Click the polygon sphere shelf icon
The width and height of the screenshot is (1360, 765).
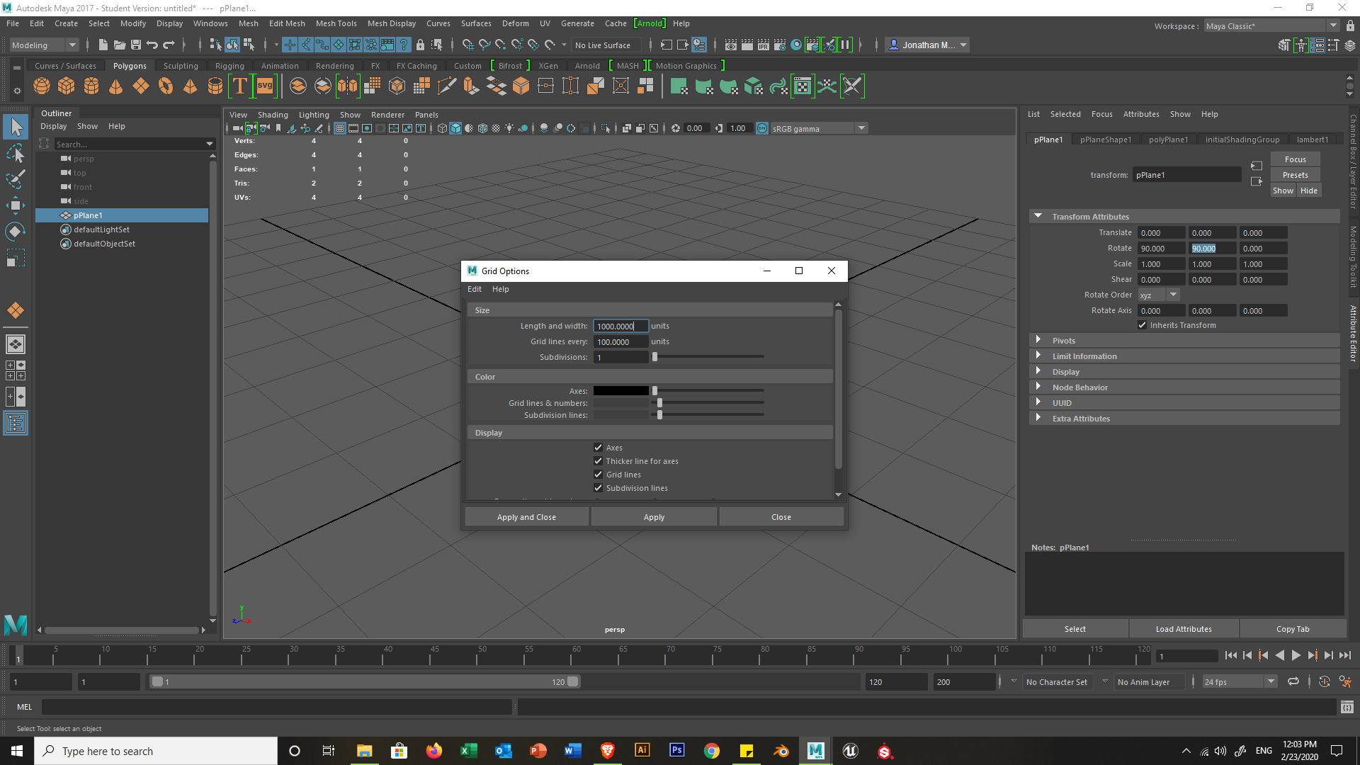[x=42, y=86]
